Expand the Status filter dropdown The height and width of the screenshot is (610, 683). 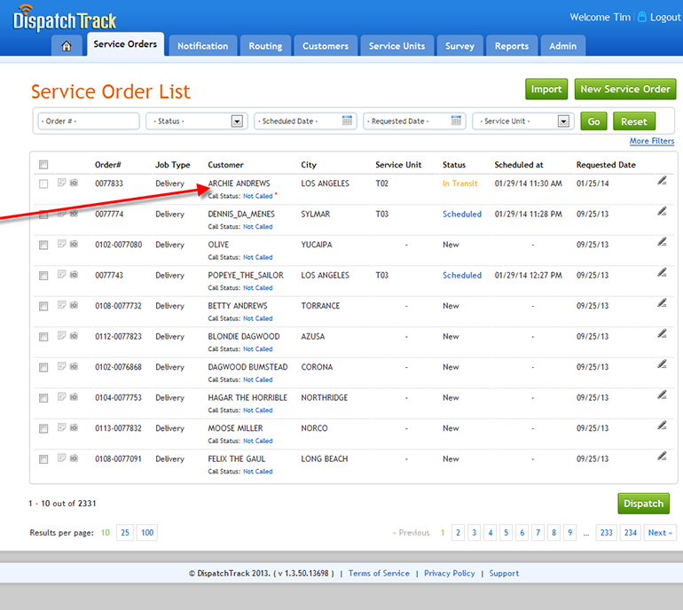pos(237,121)
